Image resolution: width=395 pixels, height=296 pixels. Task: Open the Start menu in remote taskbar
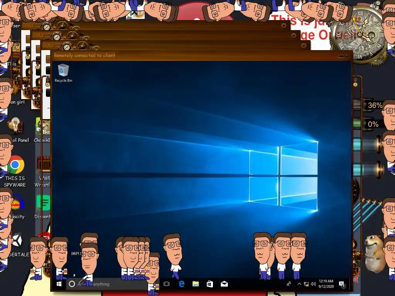[59, 284]
